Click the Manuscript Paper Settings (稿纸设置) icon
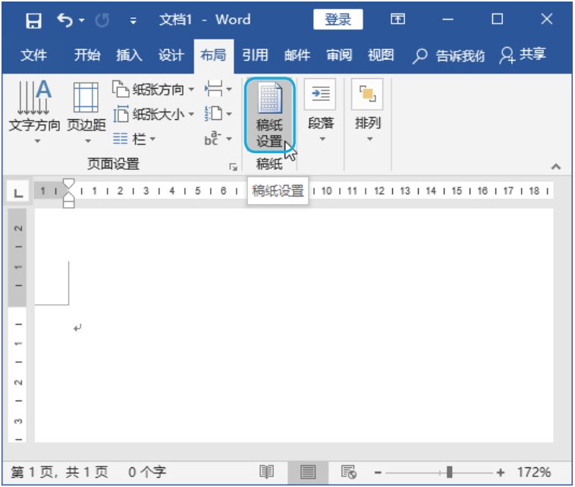Screen dimensions: 575x487 (x=269, y=114)
